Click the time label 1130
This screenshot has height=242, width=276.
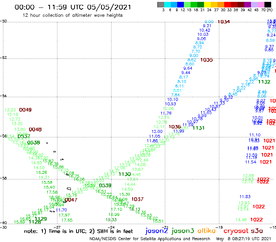click(125, 174)
